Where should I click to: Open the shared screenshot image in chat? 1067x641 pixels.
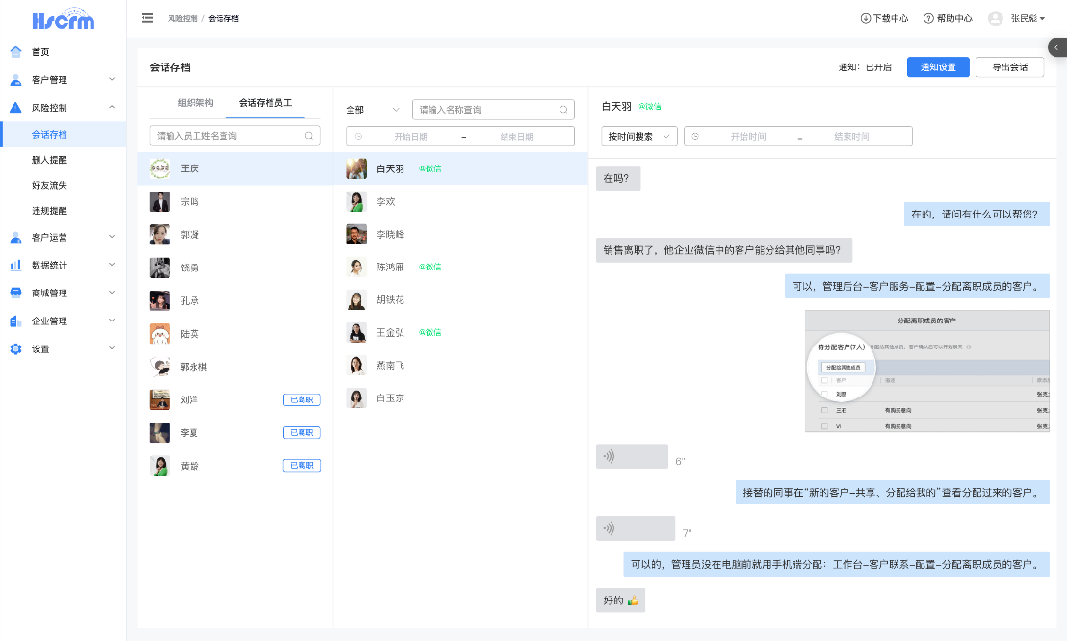pos(926,371)
